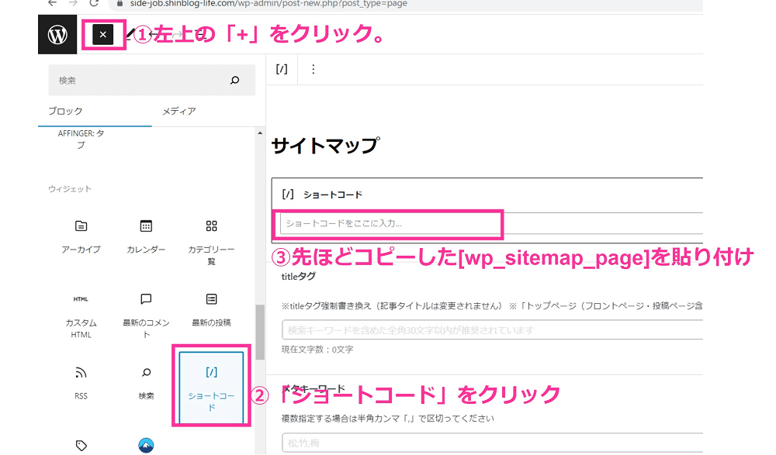
Task: Insert the 最新の投稿 block
Action: tap(211, 311)
